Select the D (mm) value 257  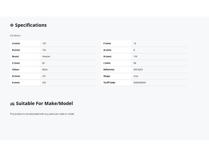(x=44, y=76)
